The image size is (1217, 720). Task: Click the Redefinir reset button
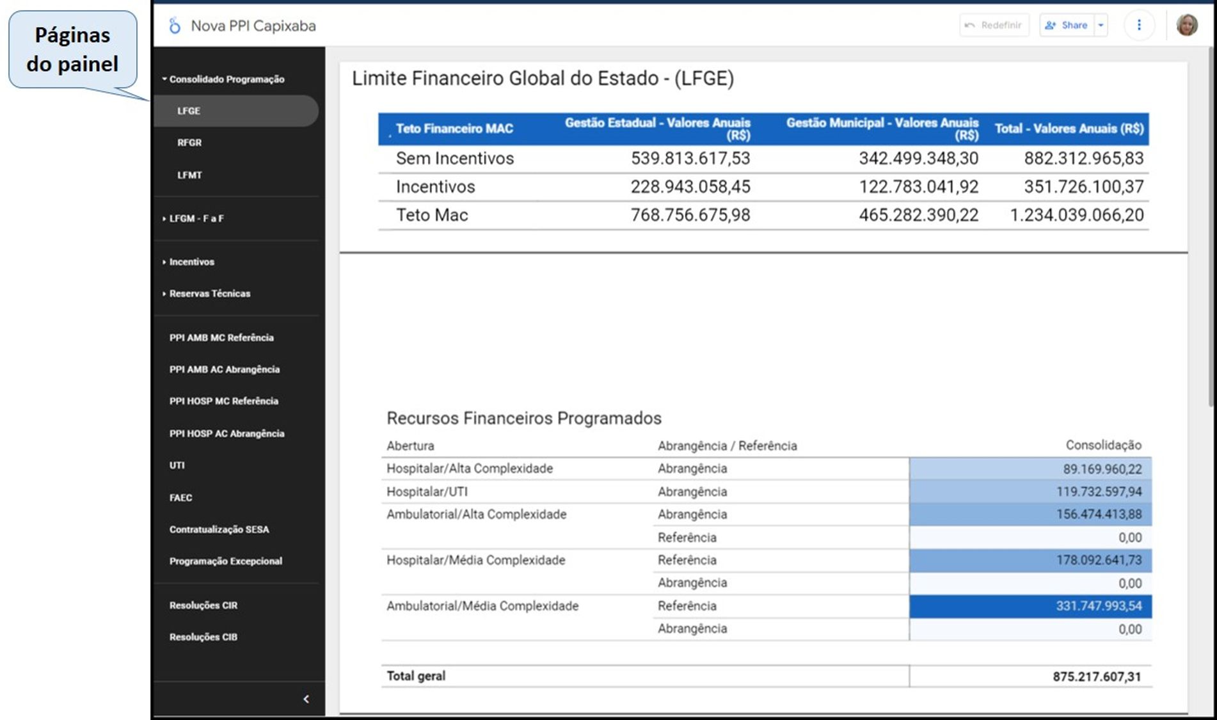(x=994, y=25)
